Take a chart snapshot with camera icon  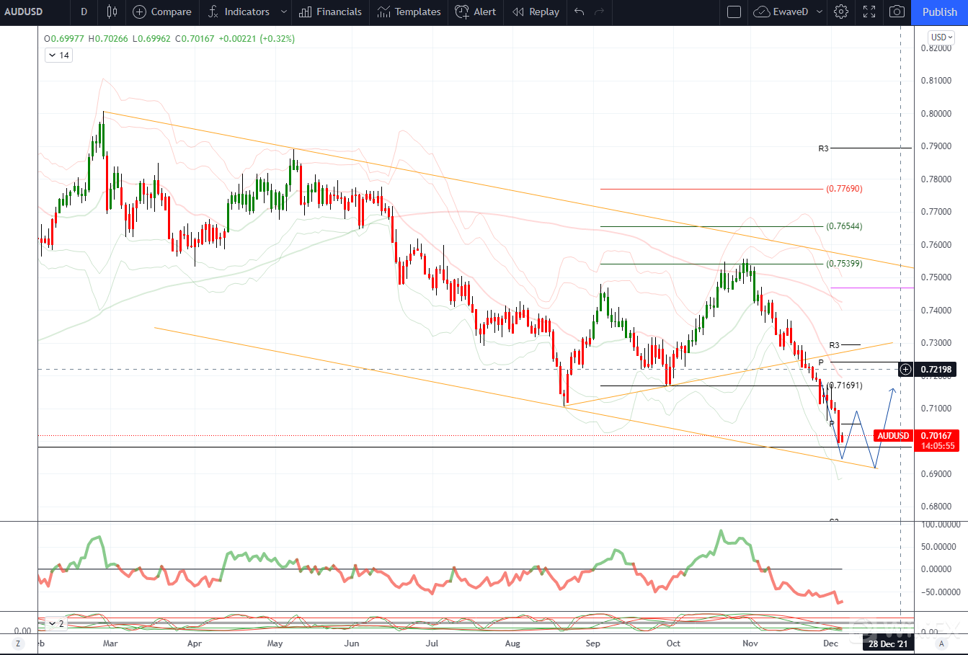coord(897,12)
